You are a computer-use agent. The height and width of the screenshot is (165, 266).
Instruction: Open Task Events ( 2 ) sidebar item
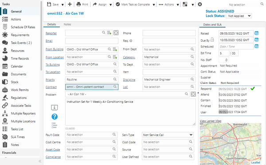click(20, 43)
